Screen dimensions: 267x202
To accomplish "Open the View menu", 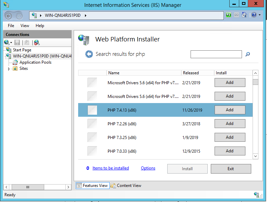I will (x=25, y=26).
